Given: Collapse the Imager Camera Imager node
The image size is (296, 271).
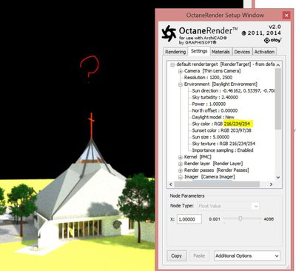Looking at the screenshot, I should (181, 177).
